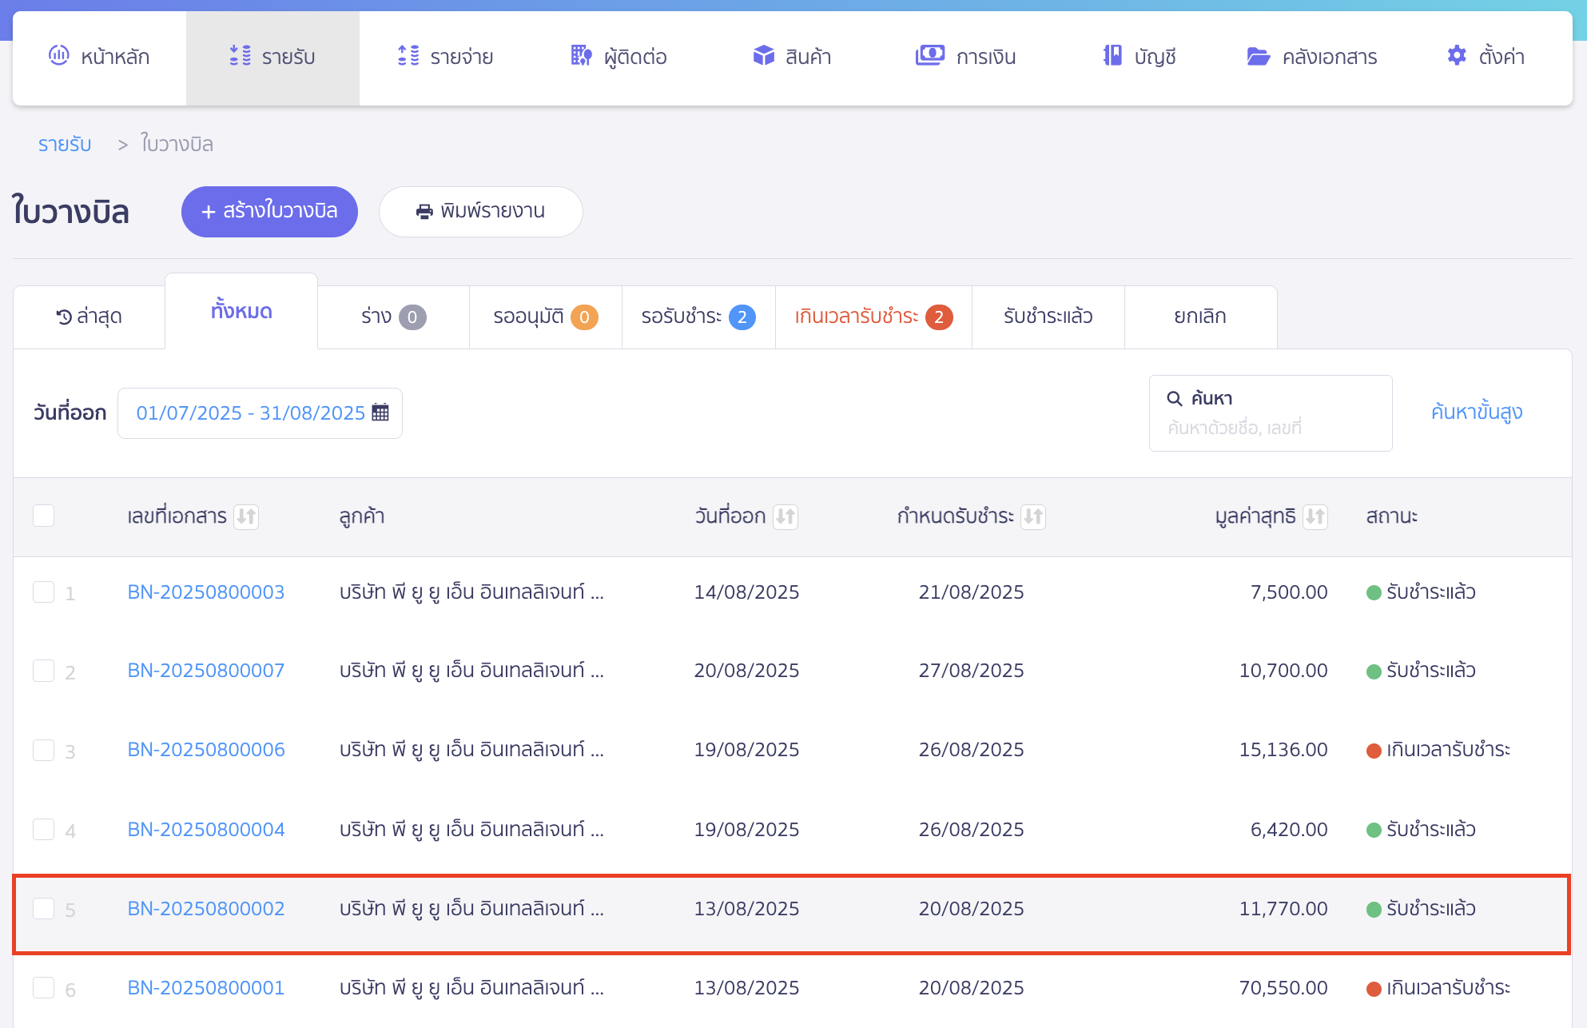
Task: Open document link BN-20250800002
Action: [206, 909]
